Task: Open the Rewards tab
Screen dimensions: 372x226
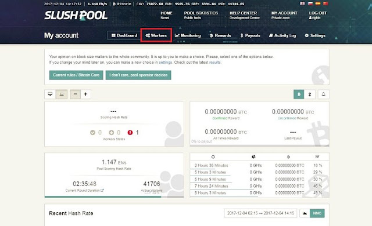Action: 220,35
